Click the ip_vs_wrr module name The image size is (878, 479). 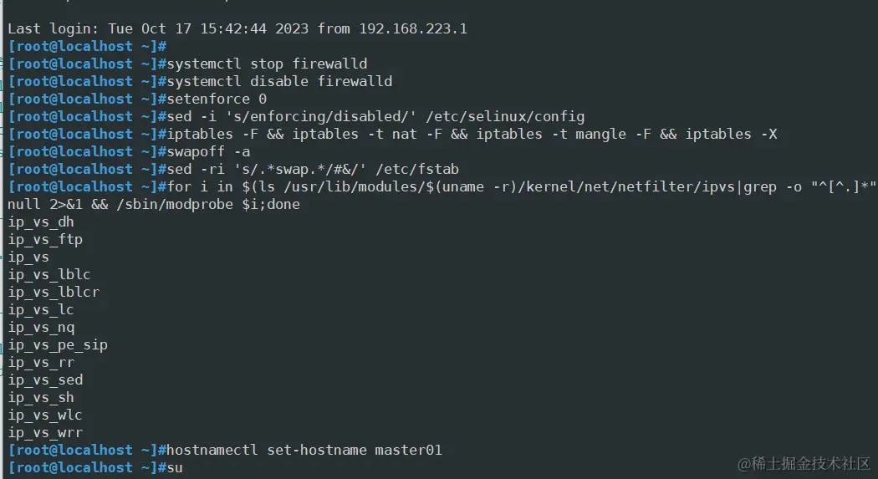[45, 432]
